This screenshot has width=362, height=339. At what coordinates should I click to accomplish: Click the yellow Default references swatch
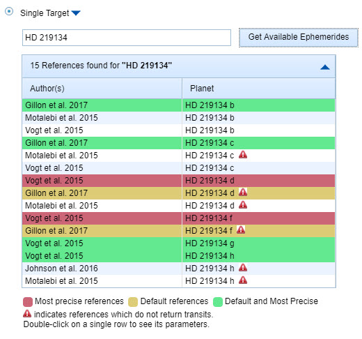pos(133,302)
